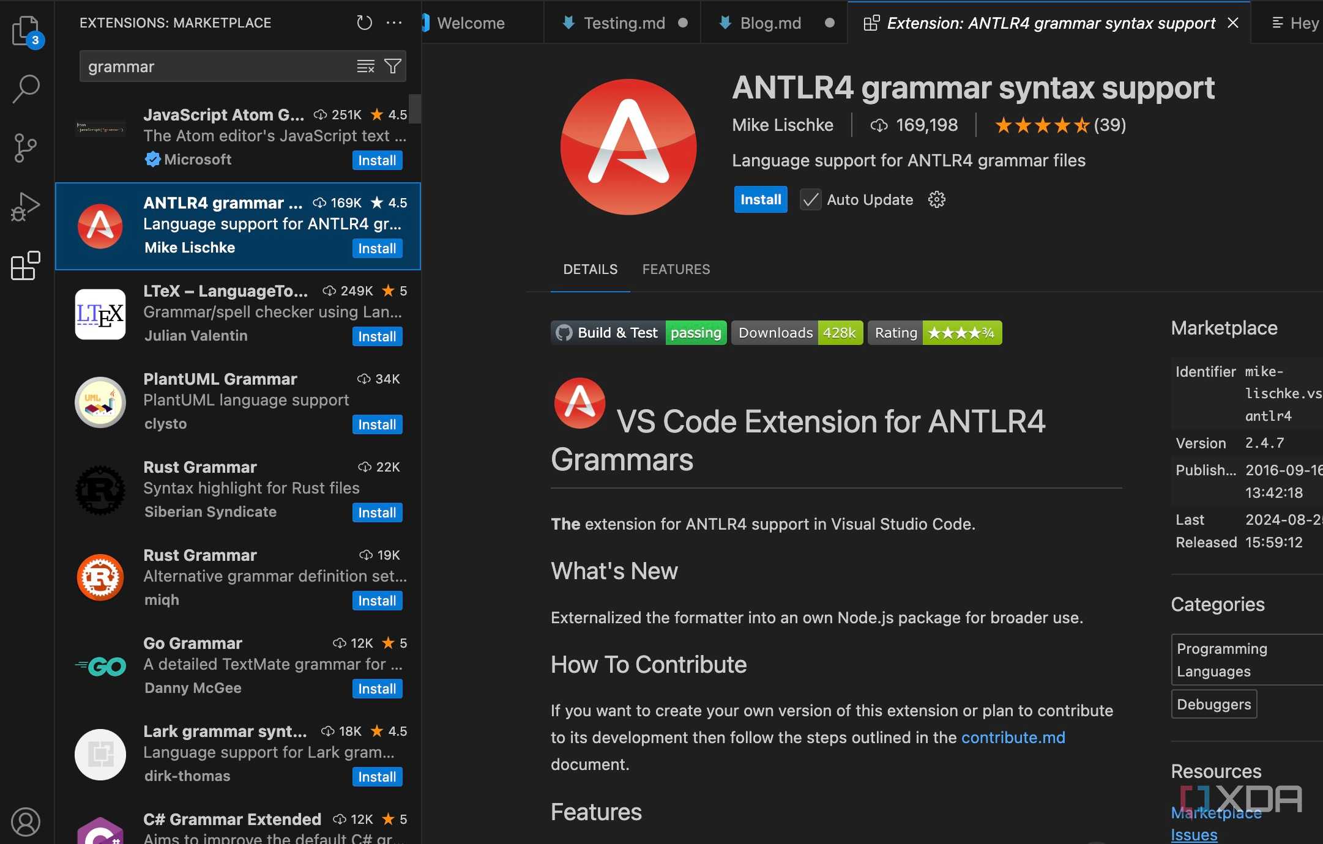The width and height of the screenshot is (1323, 844).
Task: Install Rust Grammar by miqh
Action: click(377, 601)
